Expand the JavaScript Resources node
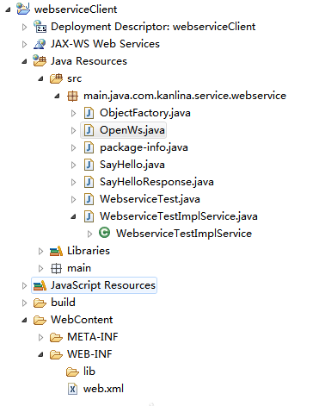This screenshot has height=406, width=319. click(x=25, y=286)
